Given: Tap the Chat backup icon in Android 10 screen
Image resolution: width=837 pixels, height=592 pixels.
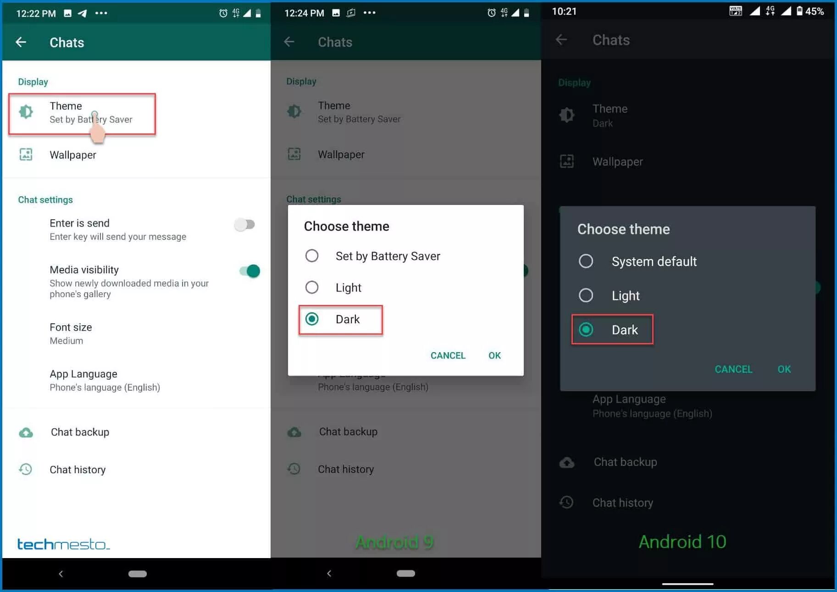Looking at the screenshot, I should tap(567, 462).
